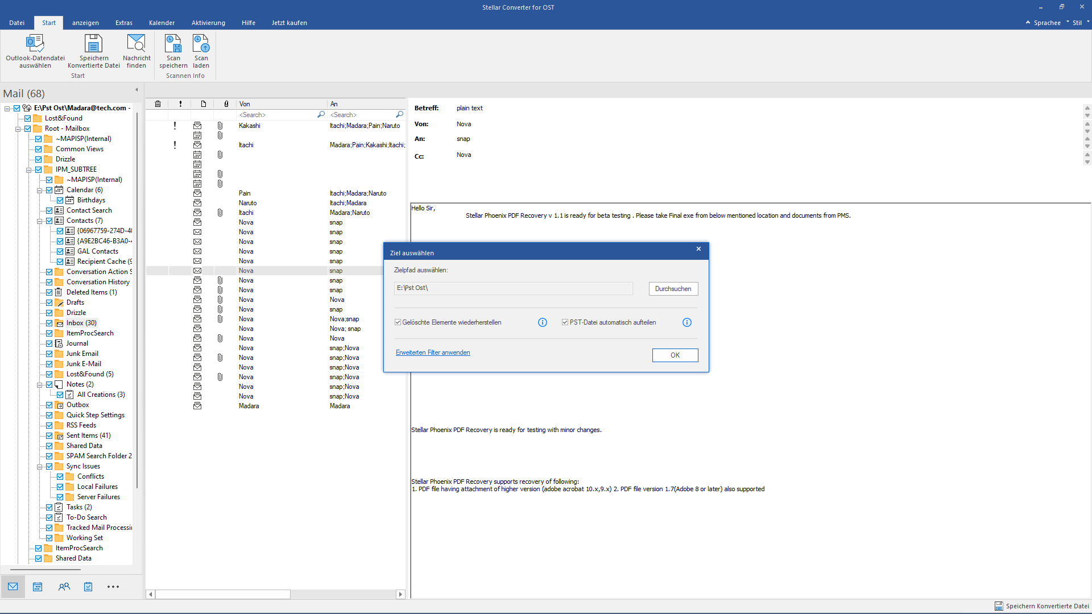Click the Erweiterten Filter anwenden link
Viewport: 1092px width, 614px height.
(433, 352)
